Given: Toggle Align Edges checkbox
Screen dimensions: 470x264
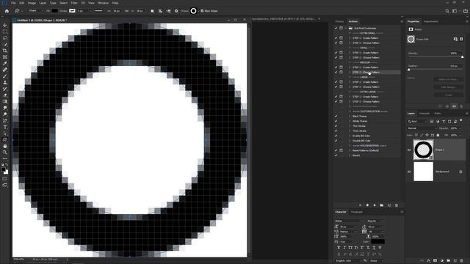Looking at the screenshot, I should coord(202,11).
